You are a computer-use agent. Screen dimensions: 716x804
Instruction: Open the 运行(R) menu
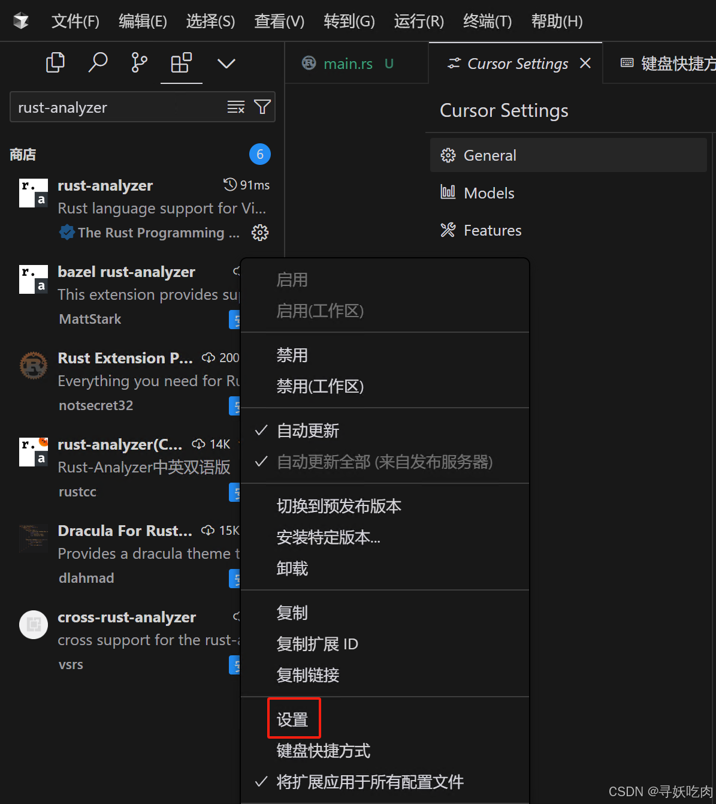[419, 22]
